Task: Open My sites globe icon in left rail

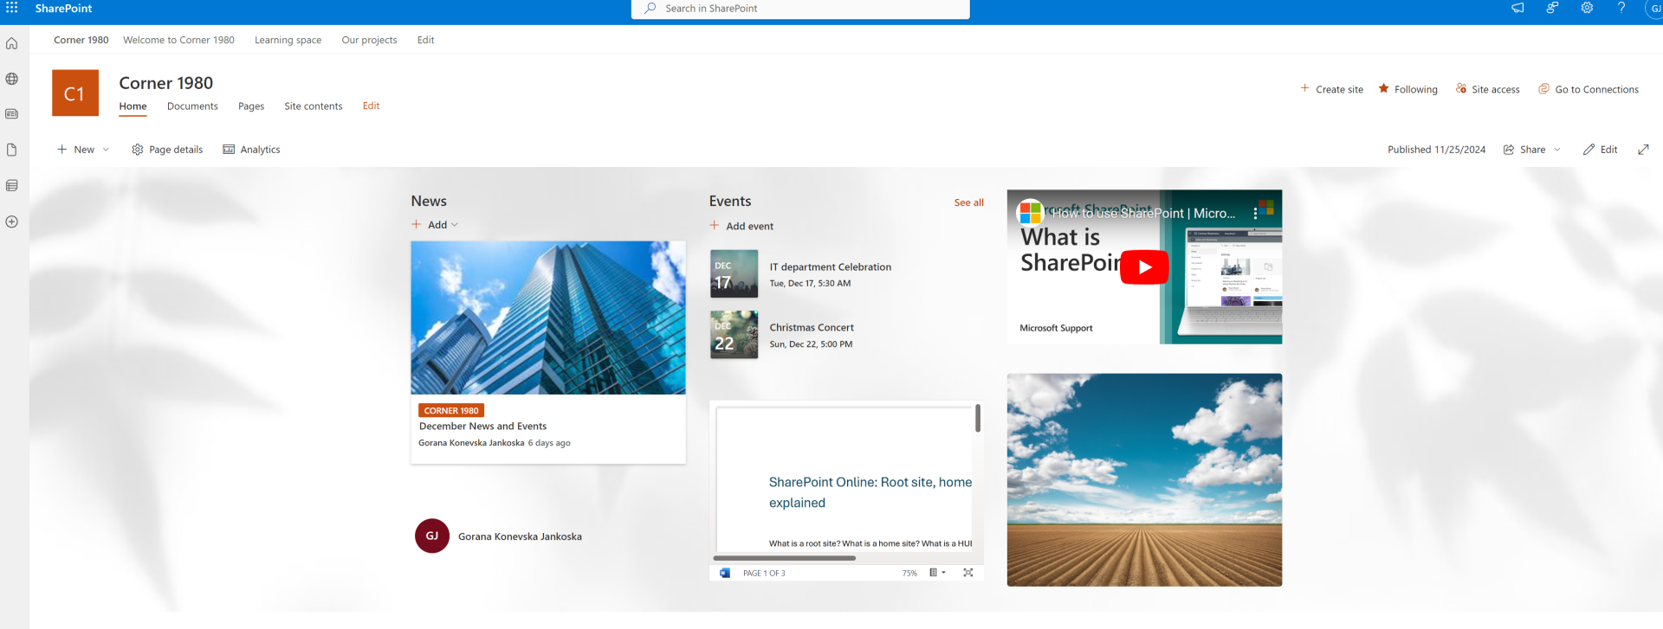Action: point(12,79)
